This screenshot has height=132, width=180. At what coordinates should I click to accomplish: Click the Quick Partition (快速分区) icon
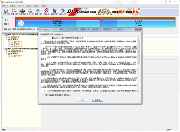(30, 11)
